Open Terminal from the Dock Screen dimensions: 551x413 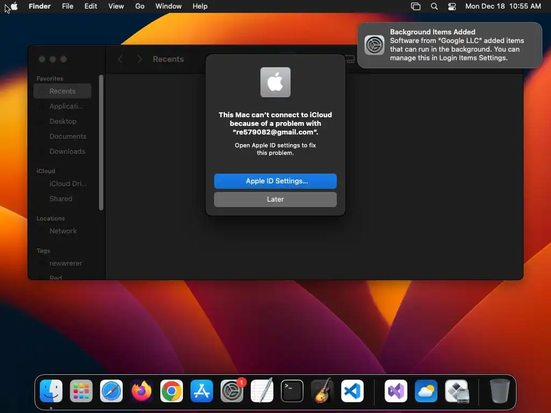pos(292,391)
